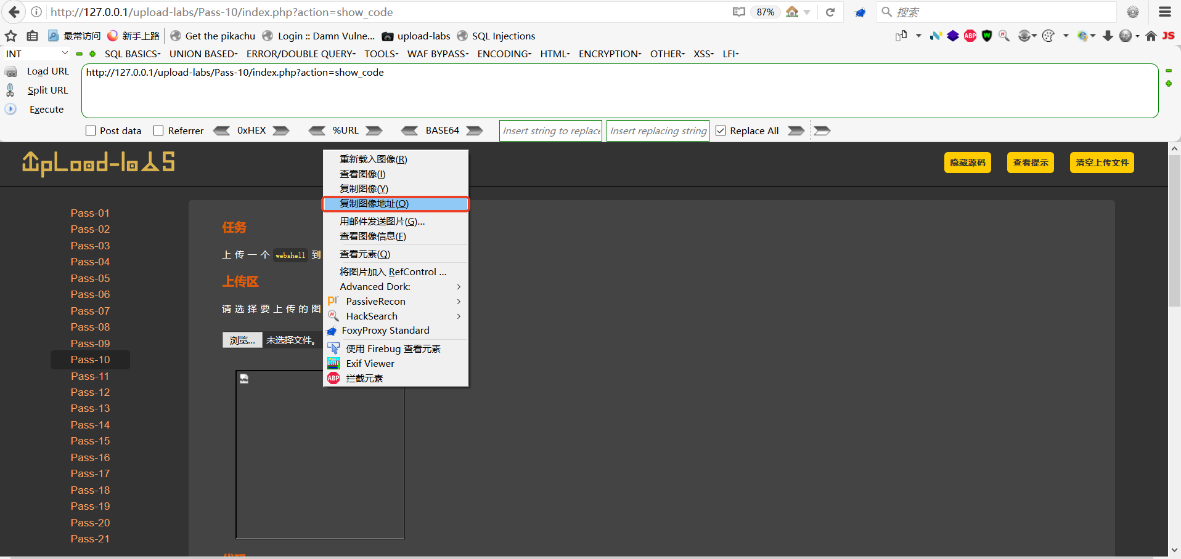Click the broken image icon in upload preview

pos(244,379)
